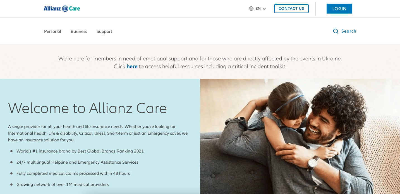Click the father and daughter hero photo
The width and height of the screenshot is (400, 194).
point(300,136)
